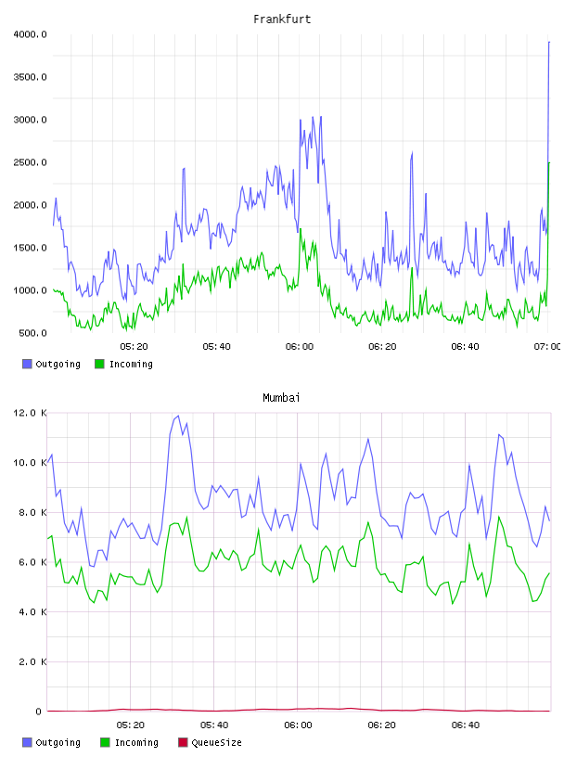Click the 8.0 K y-axis value in Mumbai
The image size is (564, 757).
coord(32,512)
